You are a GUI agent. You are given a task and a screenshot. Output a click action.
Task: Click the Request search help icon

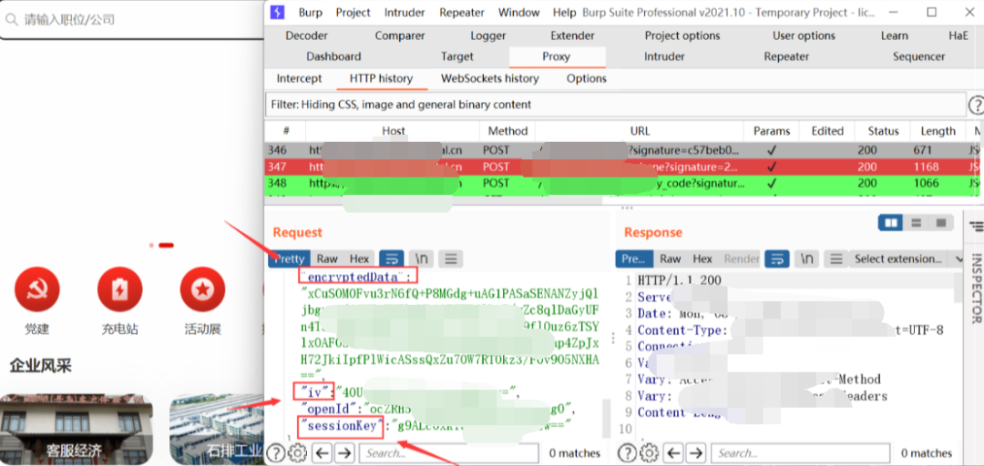[x=275, y=452]
